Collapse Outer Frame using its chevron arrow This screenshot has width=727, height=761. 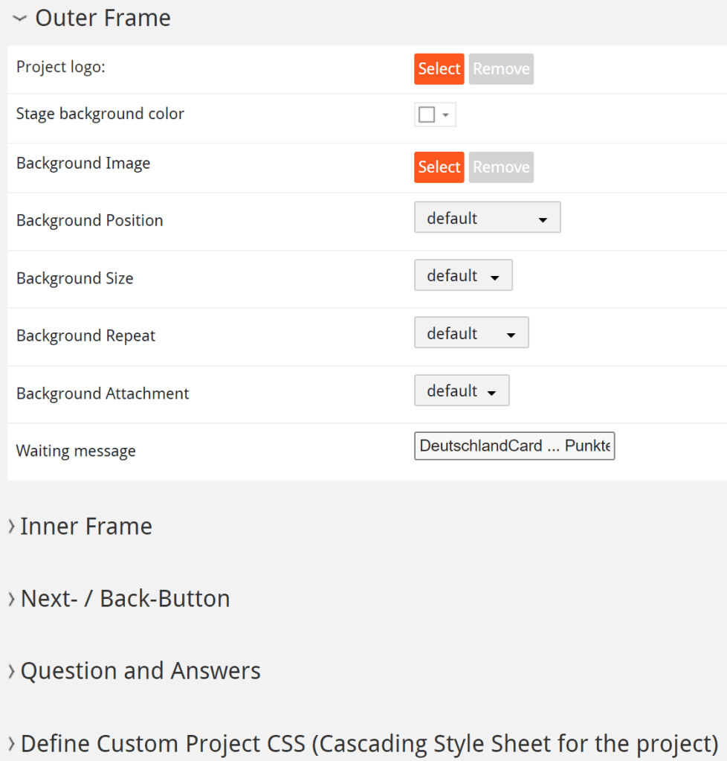click(19, 18)
